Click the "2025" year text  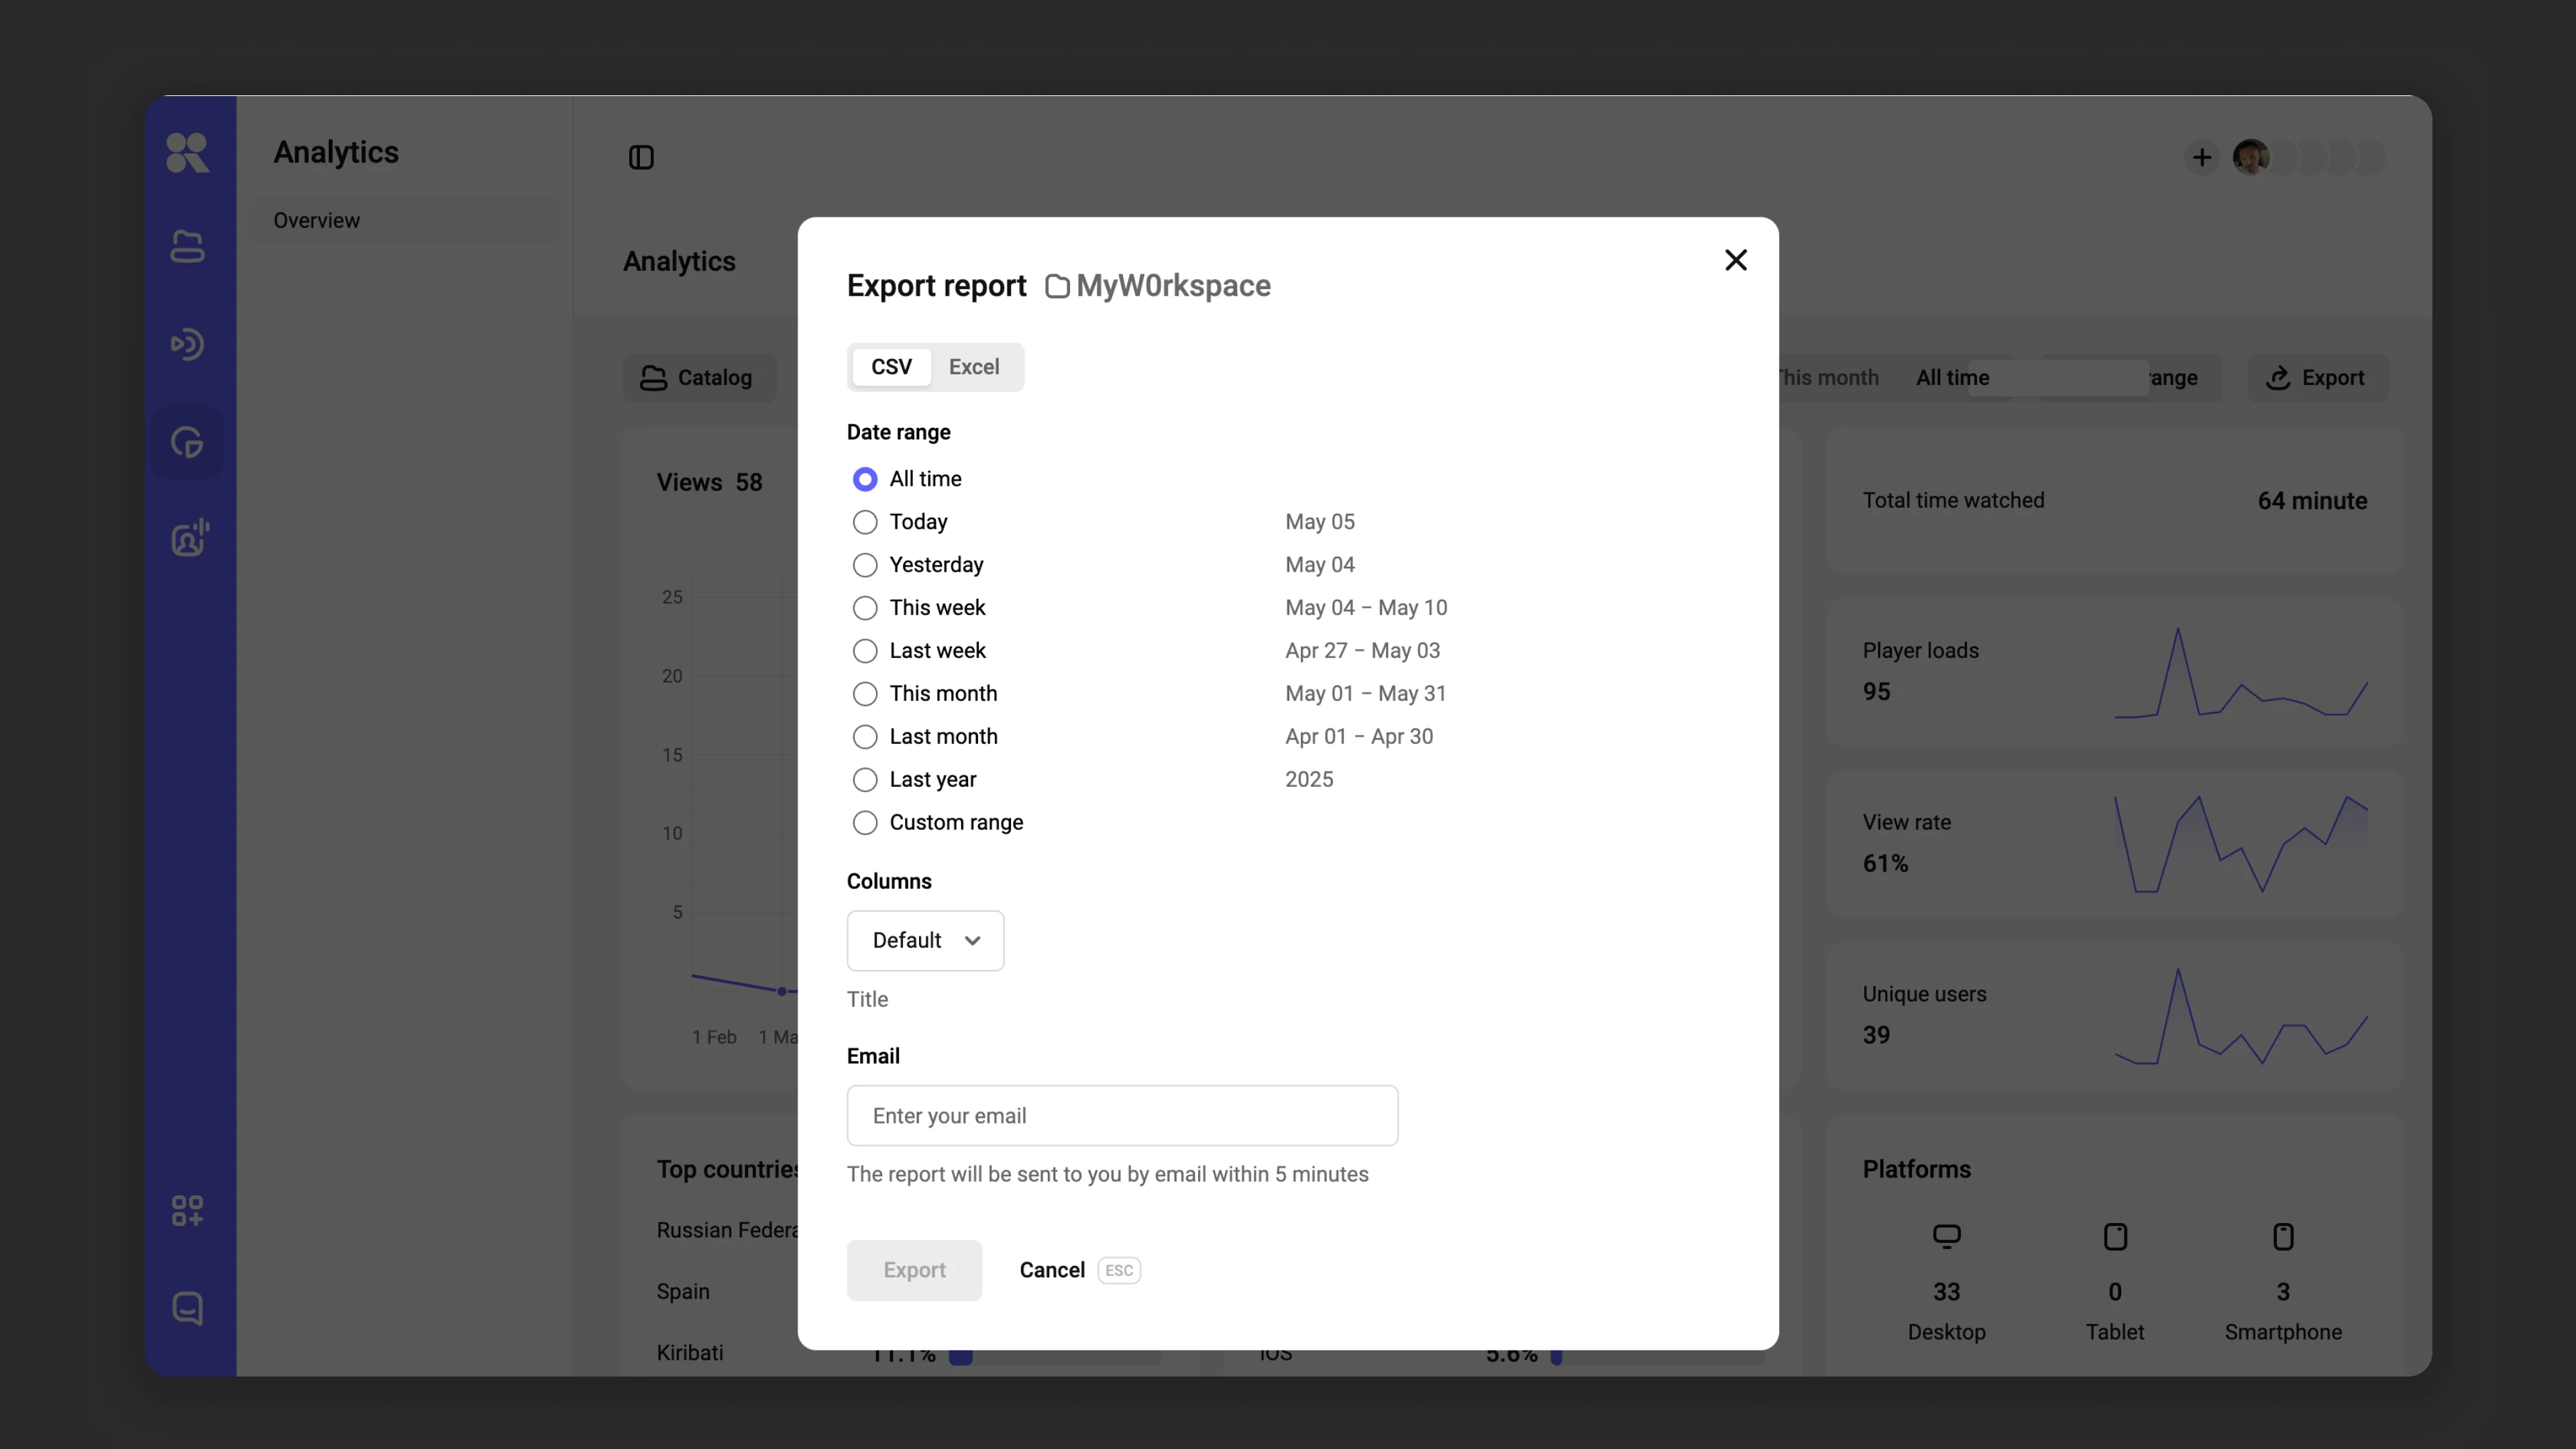pos(1309,780)
